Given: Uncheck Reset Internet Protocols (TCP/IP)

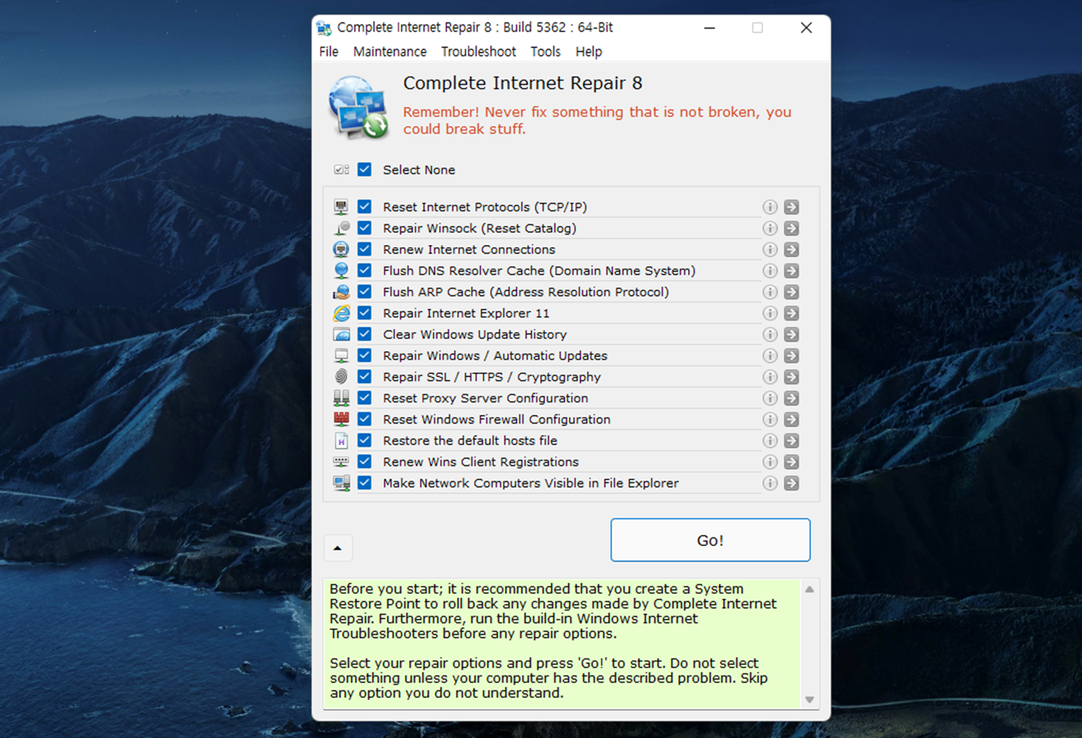Looking at the screenshot, I should click(x=365, y=206).
